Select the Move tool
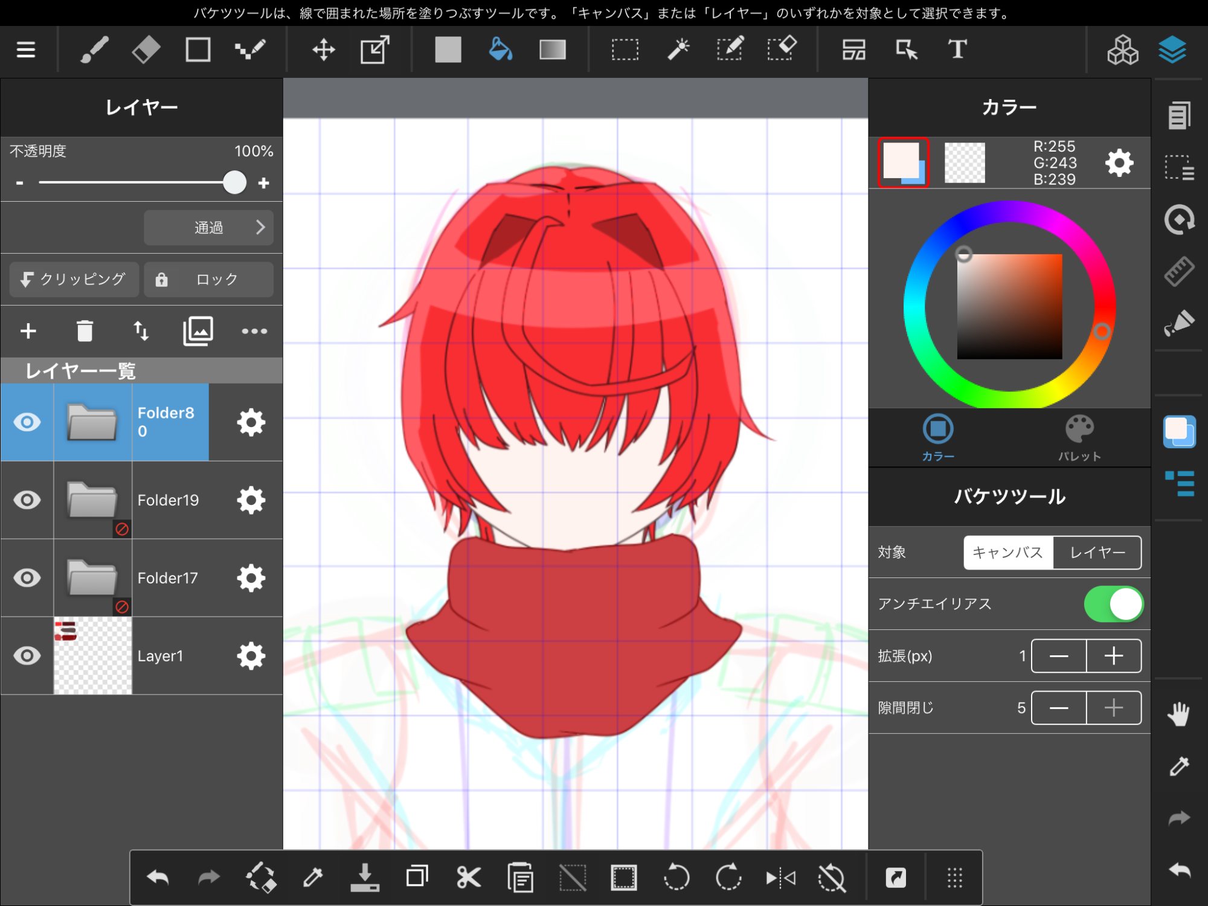The width and height of the screenshot is (1208, 906). [324, 50]
